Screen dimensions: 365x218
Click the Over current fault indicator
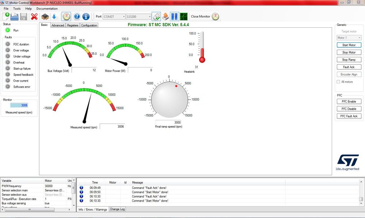(8, 80)
